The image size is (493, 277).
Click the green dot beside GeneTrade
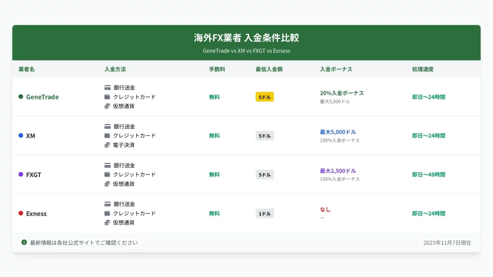21,97
